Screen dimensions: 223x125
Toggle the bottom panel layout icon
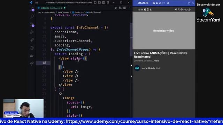[x=99, y=2]
